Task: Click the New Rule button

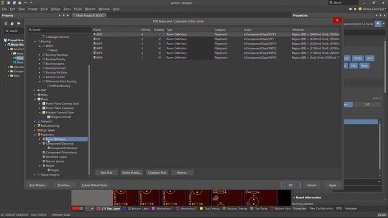Action: (107, 173)
